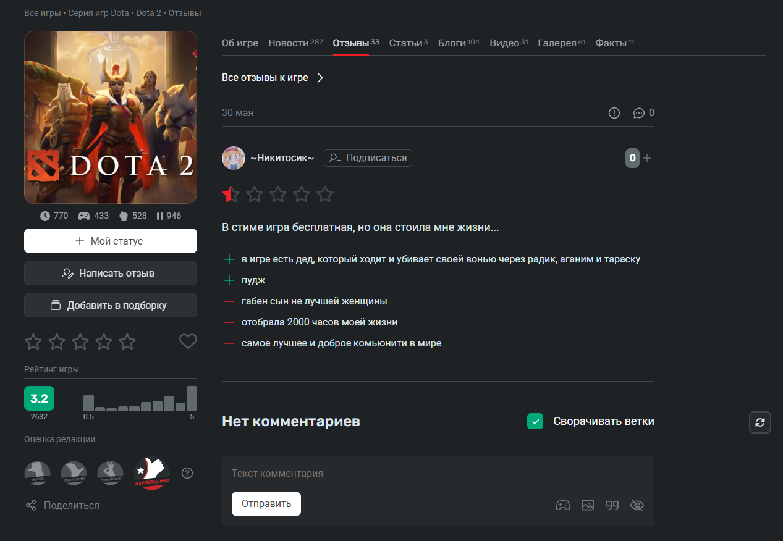Viewport: 783px width, 541px height.
Task: Open the 'Об игре' tab
Action: (x=240, y=43)
